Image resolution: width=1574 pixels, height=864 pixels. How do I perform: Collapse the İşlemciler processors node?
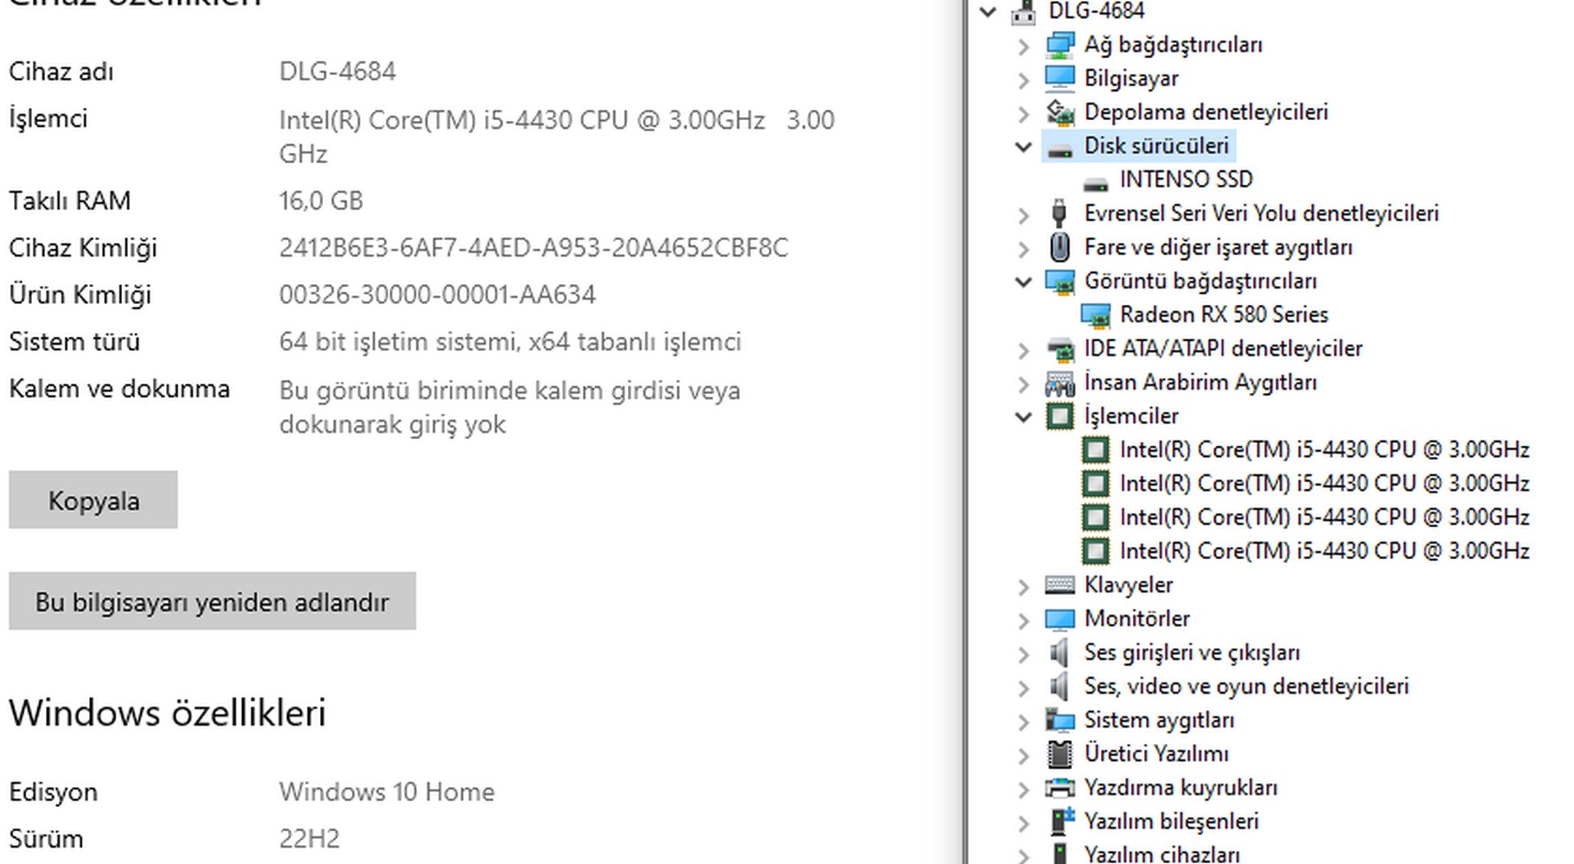click(x=1024, y=416)
